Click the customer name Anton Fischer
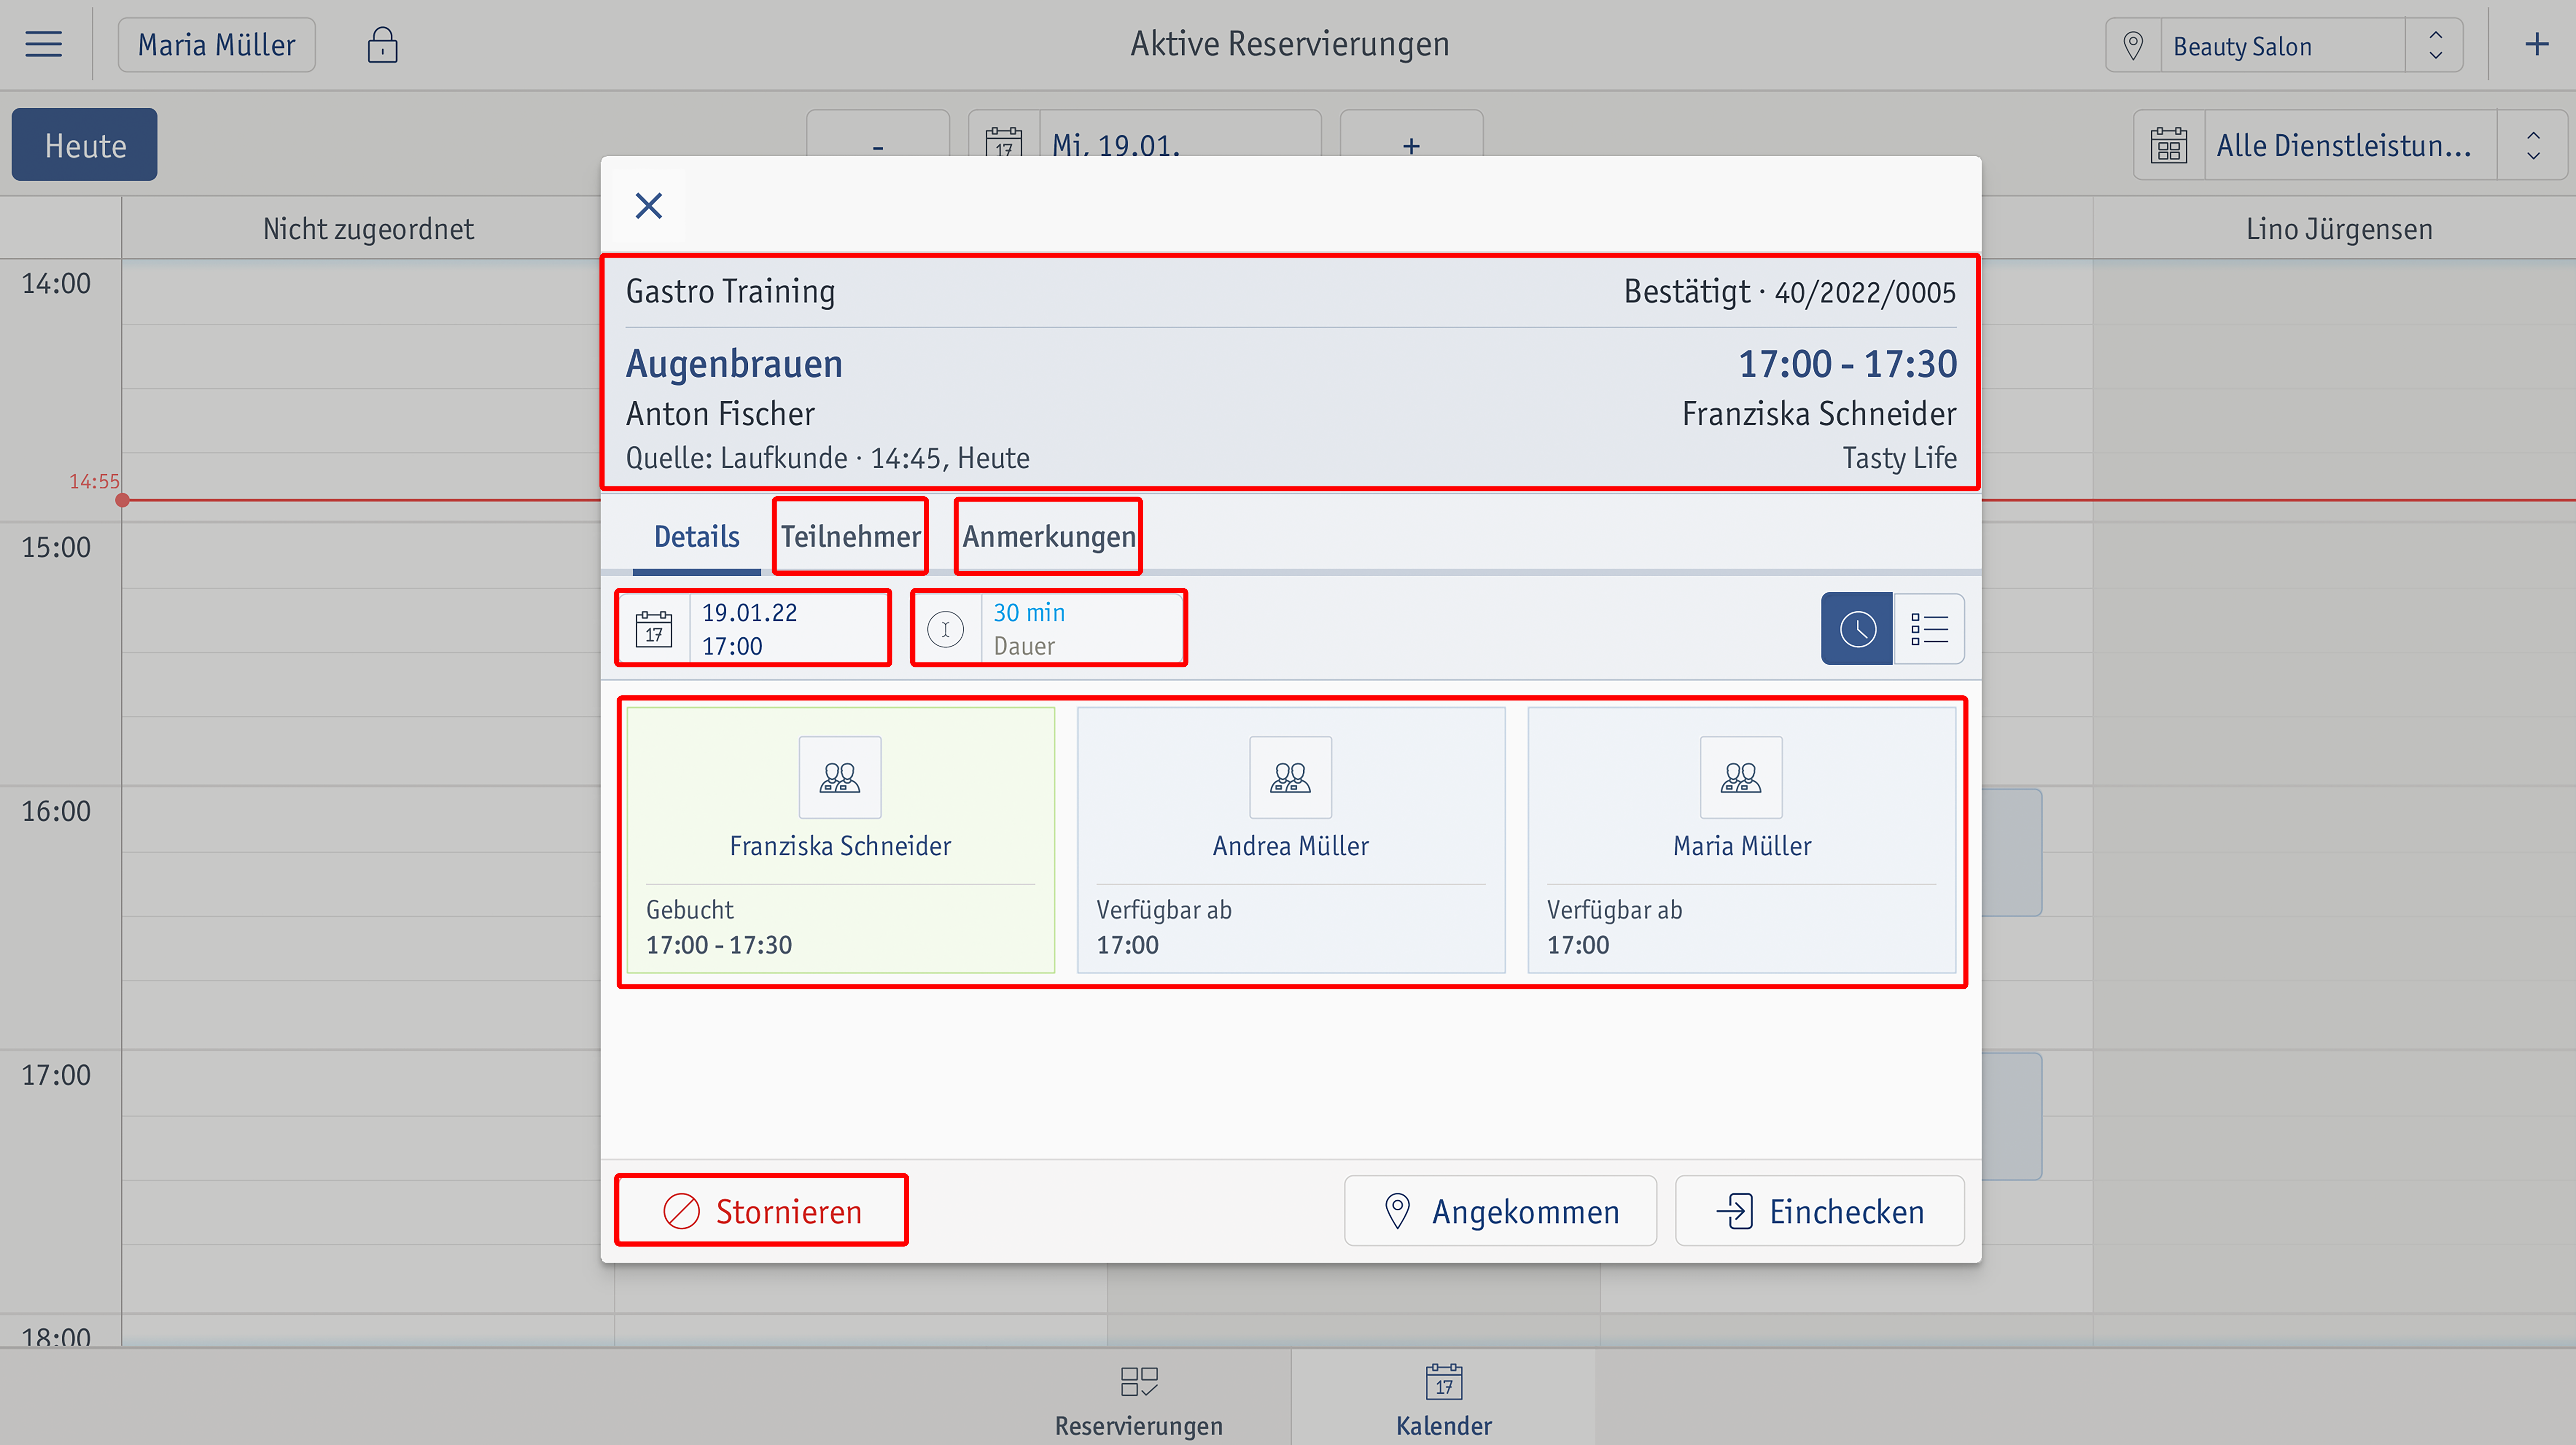This screenshot has width=2576, height=1445. [720, 414]
